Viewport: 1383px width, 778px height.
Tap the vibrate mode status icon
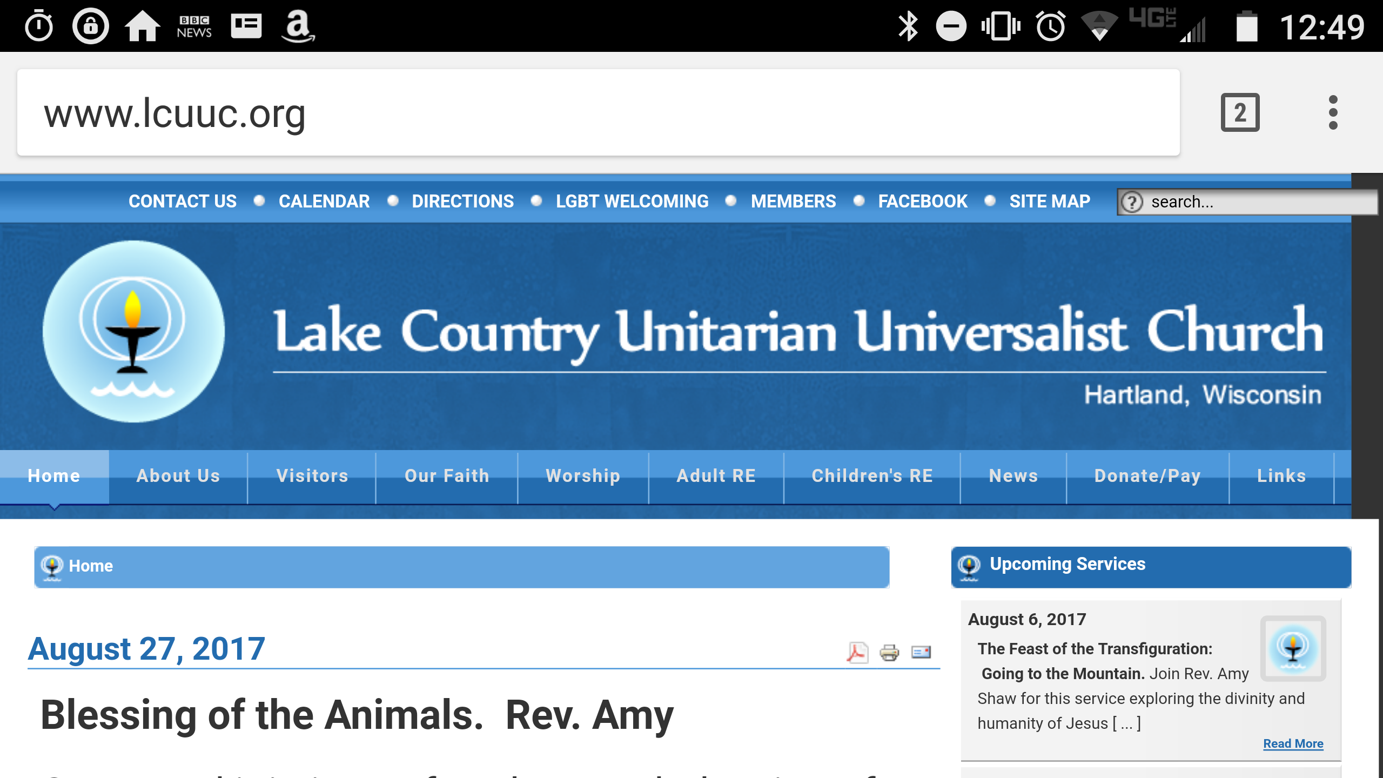(1001, 26)
